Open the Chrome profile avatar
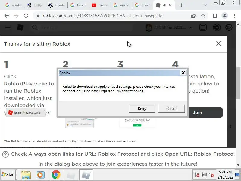Screen dimensions: 241x181 tap(224, 16)
